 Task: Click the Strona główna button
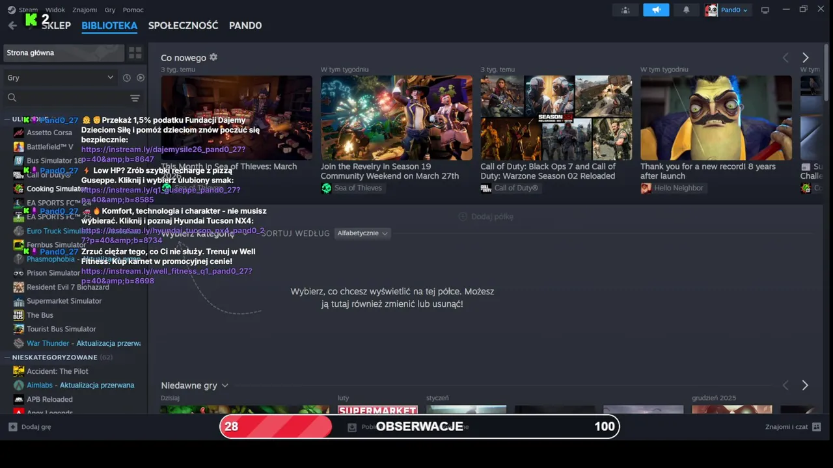pyautogui.click(x=64, y=53)
